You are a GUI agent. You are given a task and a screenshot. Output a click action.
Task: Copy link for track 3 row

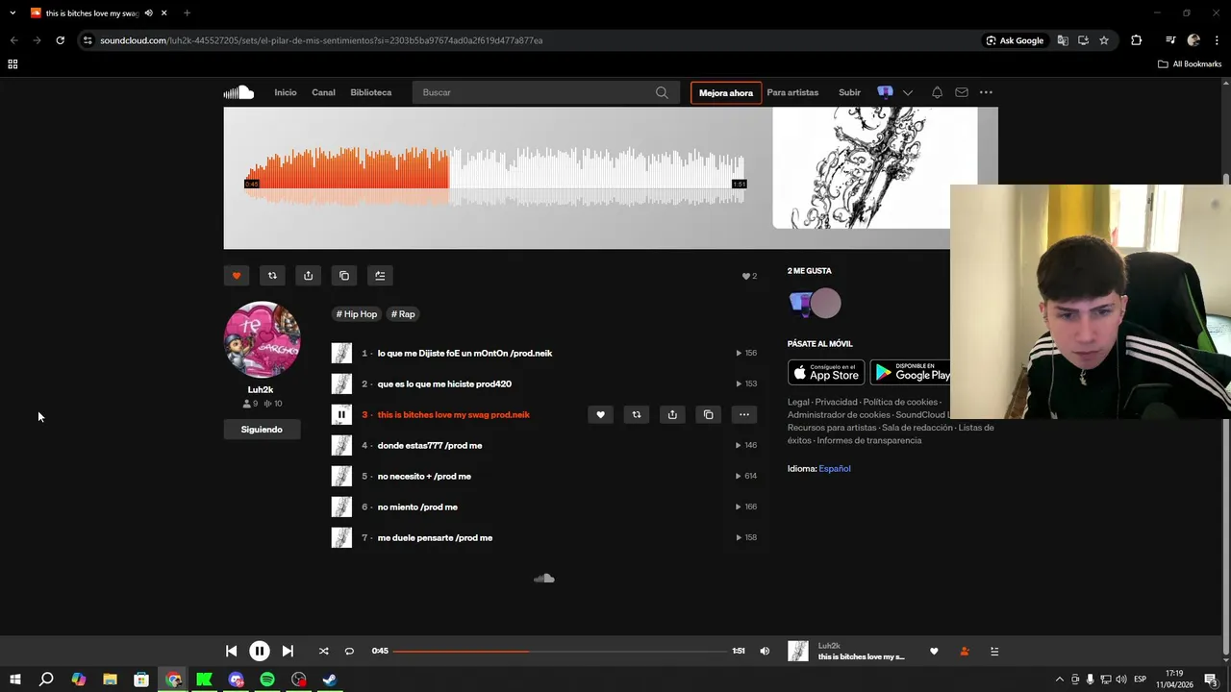click(x=708, y=414)
